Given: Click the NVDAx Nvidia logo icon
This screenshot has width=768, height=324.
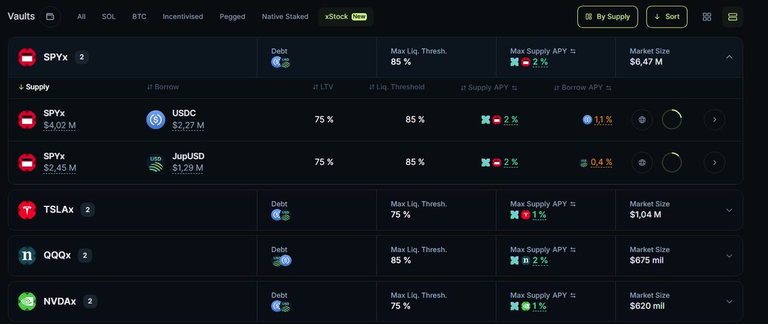Looking at the screenshot, I should coord(27,302).
